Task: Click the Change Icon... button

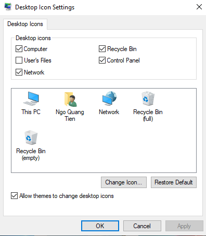Action: (124, 182)
